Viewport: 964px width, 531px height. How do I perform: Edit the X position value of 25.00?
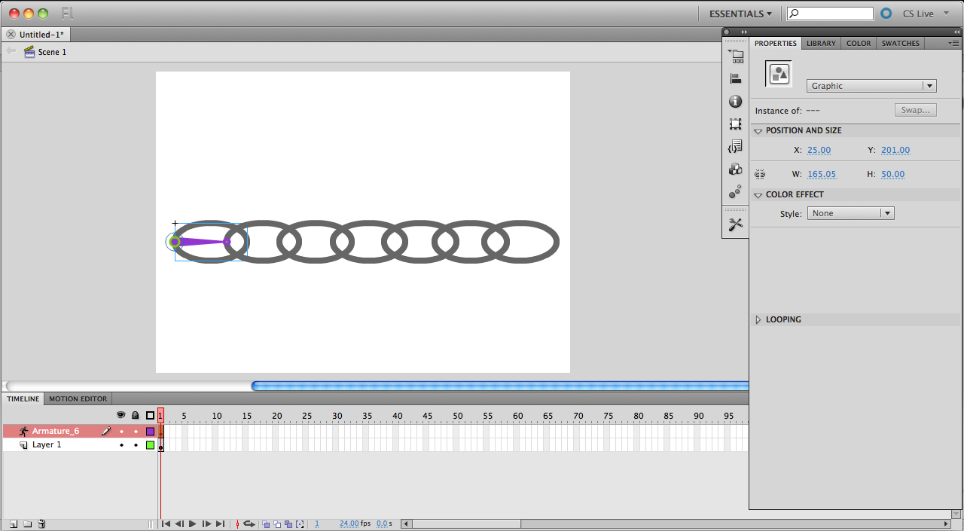(x=819, y=150)
